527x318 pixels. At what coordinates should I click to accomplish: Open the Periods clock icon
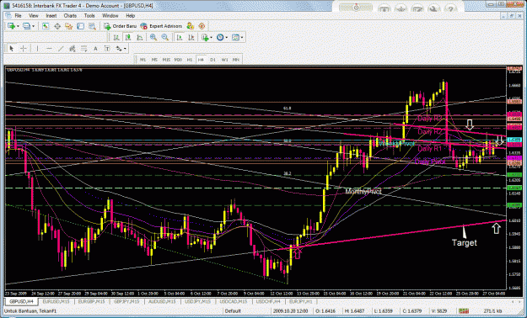pos(220,38)
